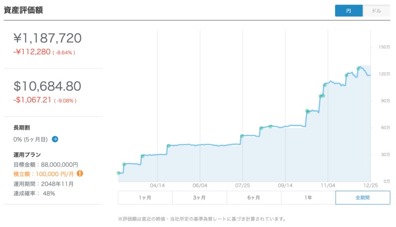
Task: Click the deposit marker just before 07/25
Action: [x=242, y=136]
